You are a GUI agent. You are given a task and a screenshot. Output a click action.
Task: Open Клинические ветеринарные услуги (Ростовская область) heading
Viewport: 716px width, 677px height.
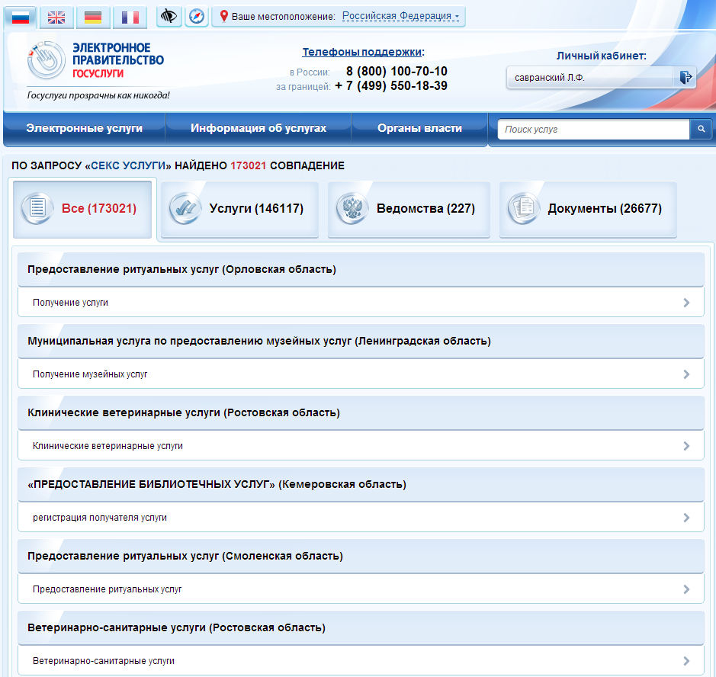click(184, 412)
